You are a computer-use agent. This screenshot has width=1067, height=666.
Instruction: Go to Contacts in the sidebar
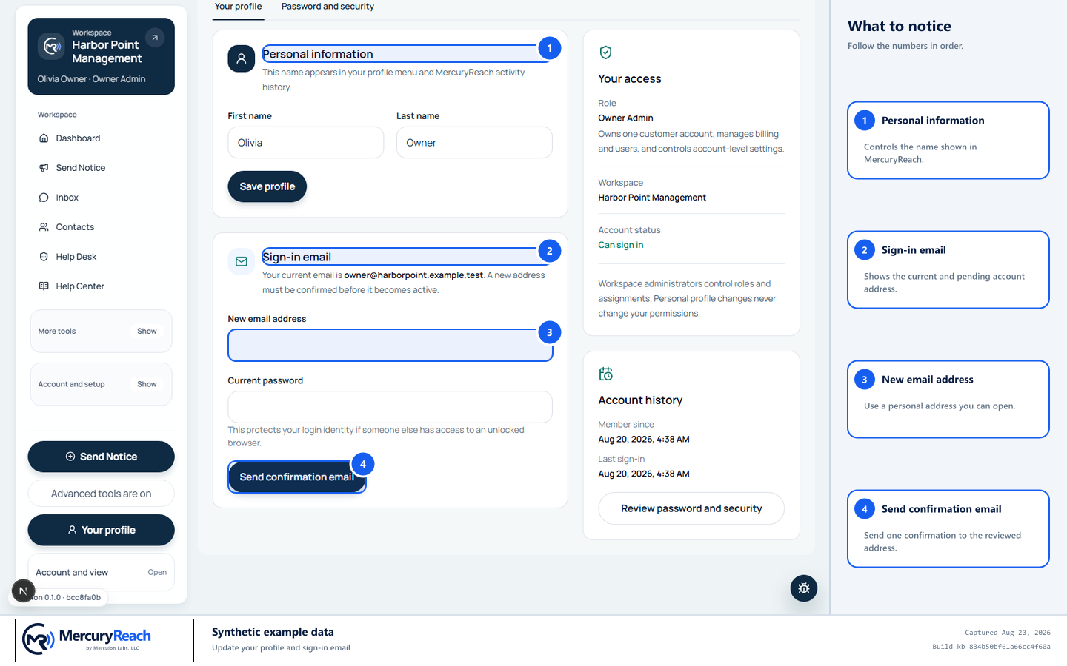pyautogui.click(x=101, y=227)
